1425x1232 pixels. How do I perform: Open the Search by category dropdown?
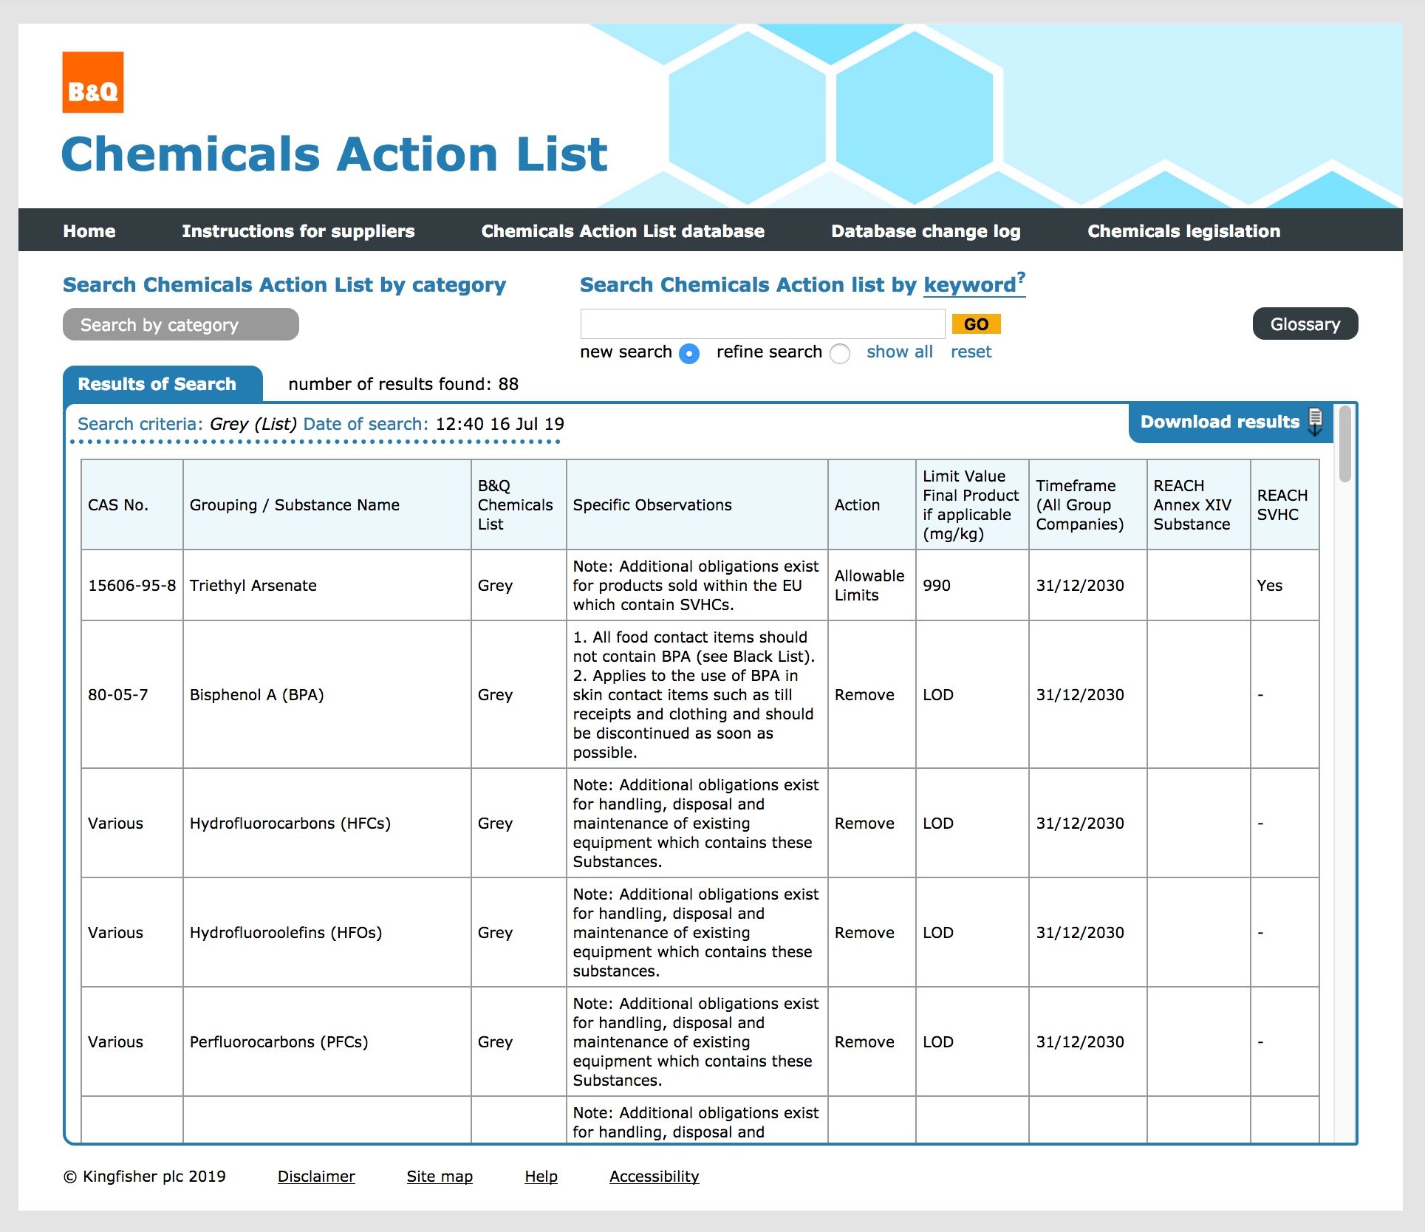click(x=181, y=324)
